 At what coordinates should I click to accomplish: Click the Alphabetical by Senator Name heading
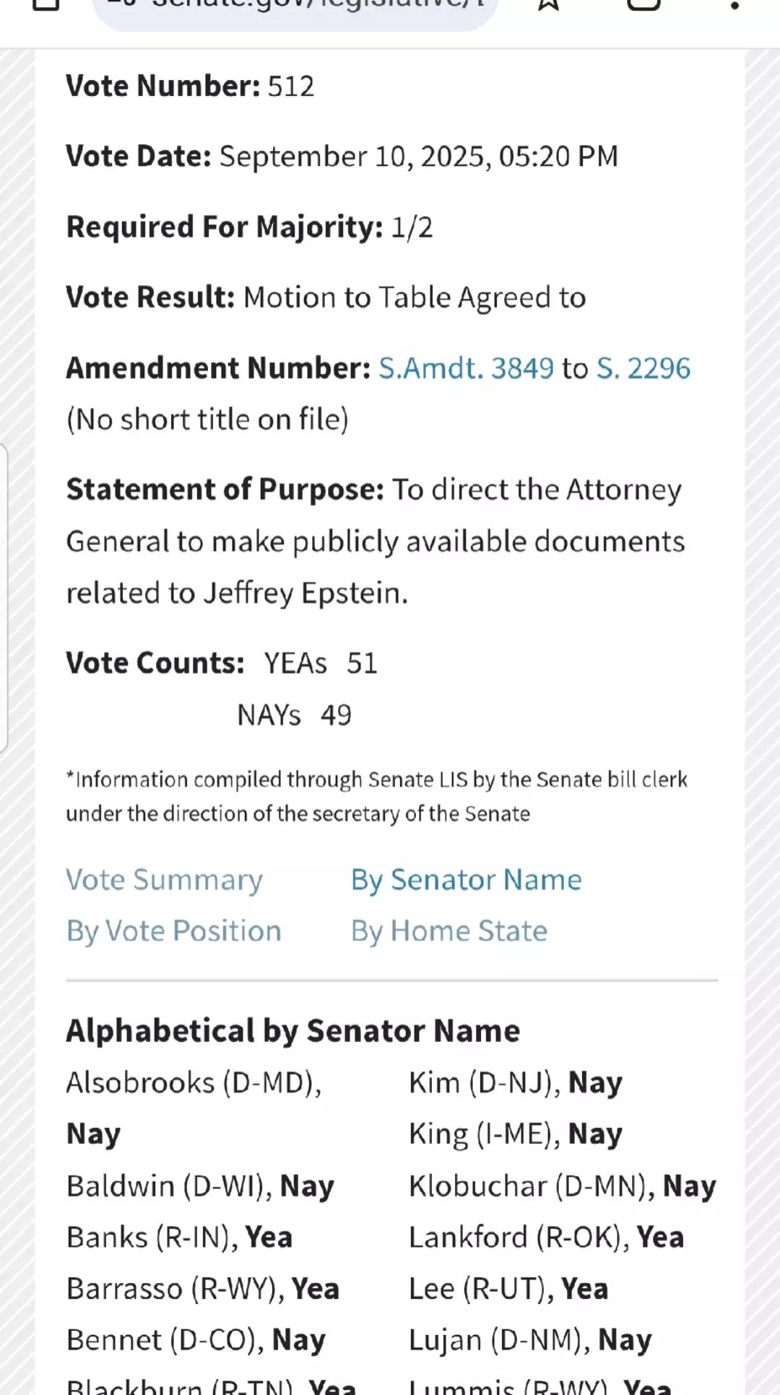(x=293, y=1031)
